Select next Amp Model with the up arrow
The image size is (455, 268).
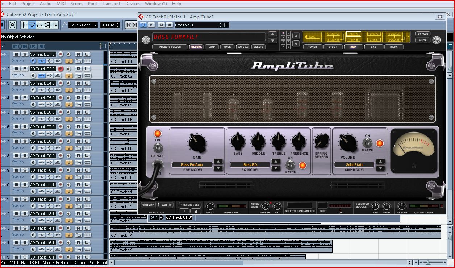(380, 162)
